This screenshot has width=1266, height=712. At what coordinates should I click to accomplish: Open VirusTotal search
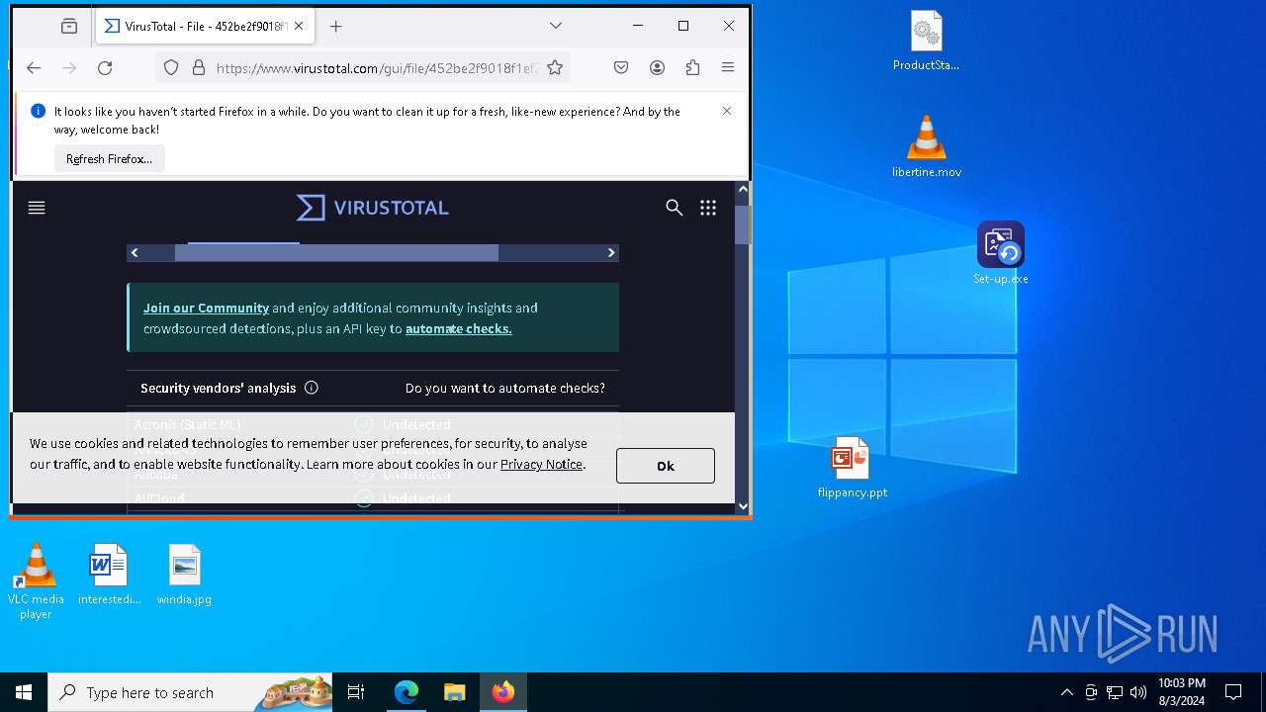point(675,208)
